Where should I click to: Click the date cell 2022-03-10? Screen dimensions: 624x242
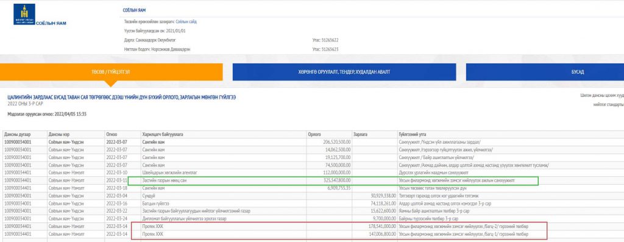pyautogui.click(x=116, y=173)
